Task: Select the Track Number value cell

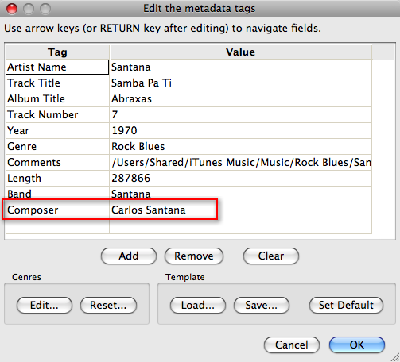Action: point(241,115)
